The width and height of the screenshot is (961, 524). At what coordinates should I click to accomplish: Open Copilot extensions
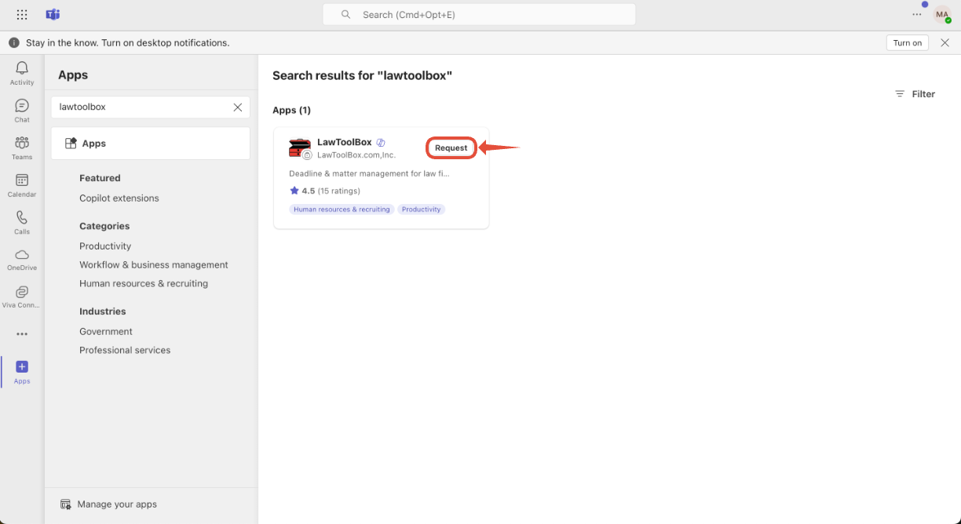pyautogui.click(x=119, y=198)
